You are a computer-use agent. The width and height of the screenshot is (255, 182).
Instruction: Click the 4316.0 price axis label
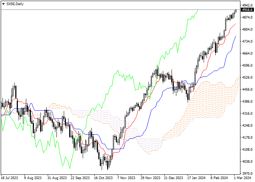click(x=247, y=114)
